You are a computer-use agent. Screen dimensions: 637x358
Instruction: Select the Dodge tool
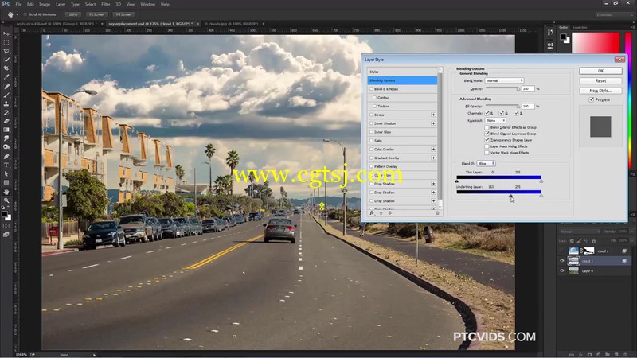point(6,147)
